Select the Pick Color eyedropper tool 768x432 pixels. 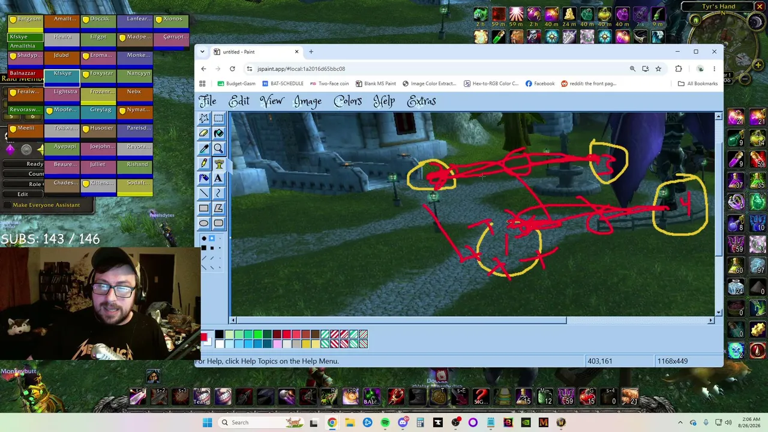click(204, 148)
